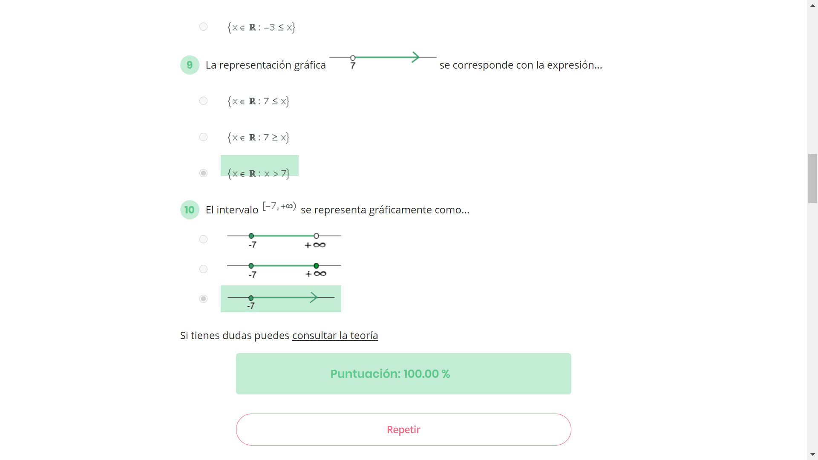Click the highlighted arrow number line answer image
This screenshot has height=460, width=818.
click(281, 299)
